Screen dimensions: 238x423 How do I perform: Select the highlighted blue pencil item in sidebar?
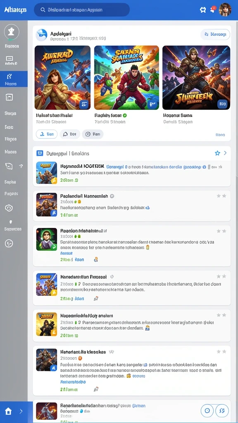(x=14, y=79)
